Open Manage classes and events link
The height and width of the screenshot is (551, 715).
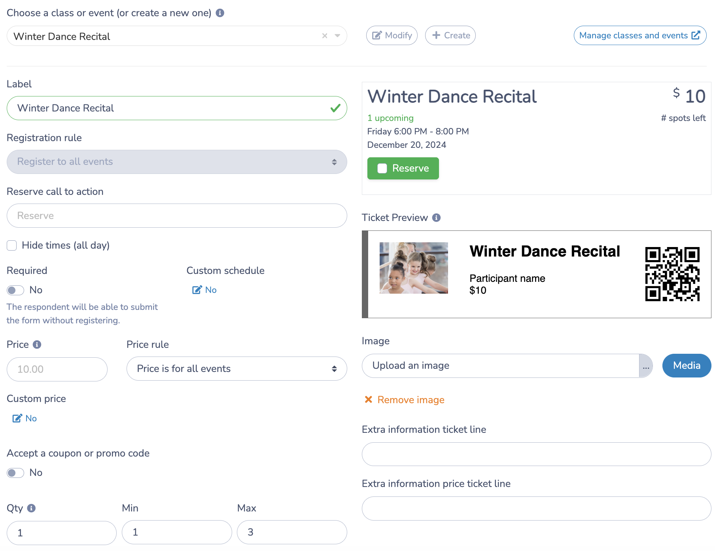[x=640, y=36]
